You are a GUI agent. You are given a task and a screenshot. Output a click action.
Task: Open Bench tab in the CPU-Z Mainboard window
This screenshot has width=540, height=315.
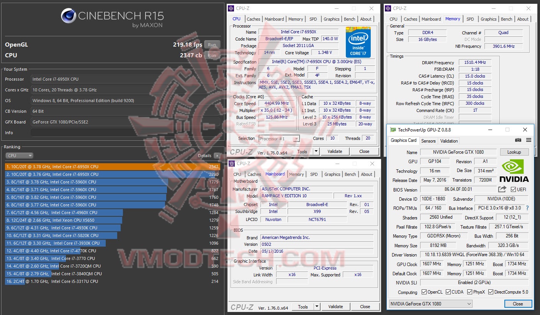tap(350, 174)
